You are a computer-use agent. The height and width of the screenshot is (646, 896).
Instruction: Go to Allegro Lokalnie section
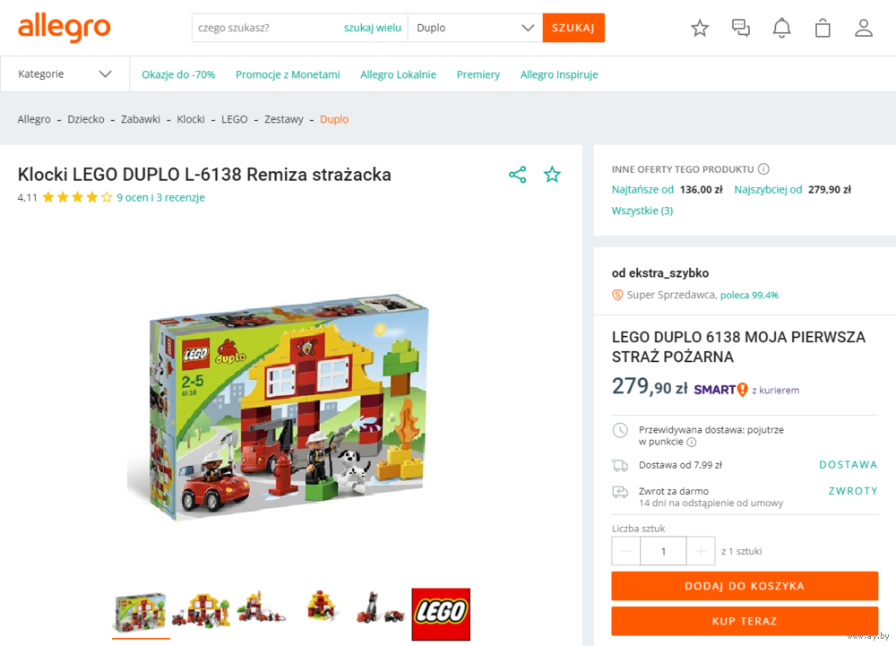click(399, 74)
